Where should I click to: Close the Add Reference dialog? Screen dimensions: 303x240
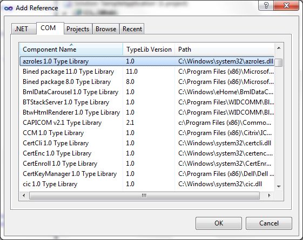click(x=286, y=5)
